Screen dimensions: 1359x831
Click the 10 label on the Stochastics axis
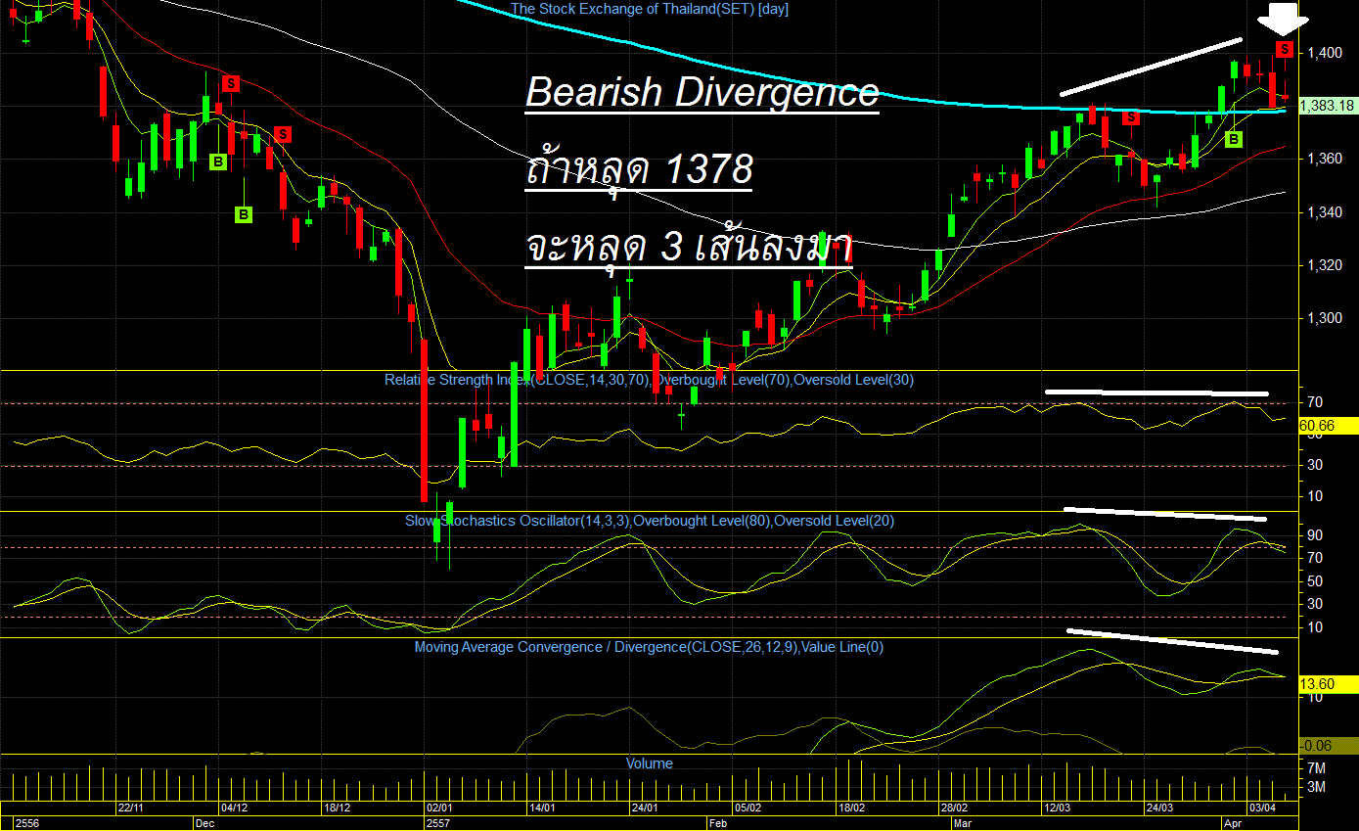pos(1314,627)
